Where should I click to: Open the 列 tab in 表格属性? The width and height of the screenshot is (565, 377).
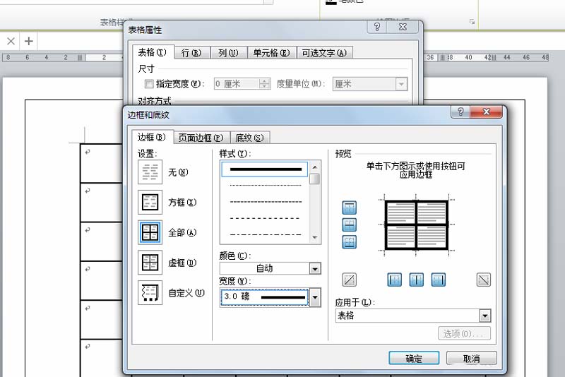pos(228,53)
